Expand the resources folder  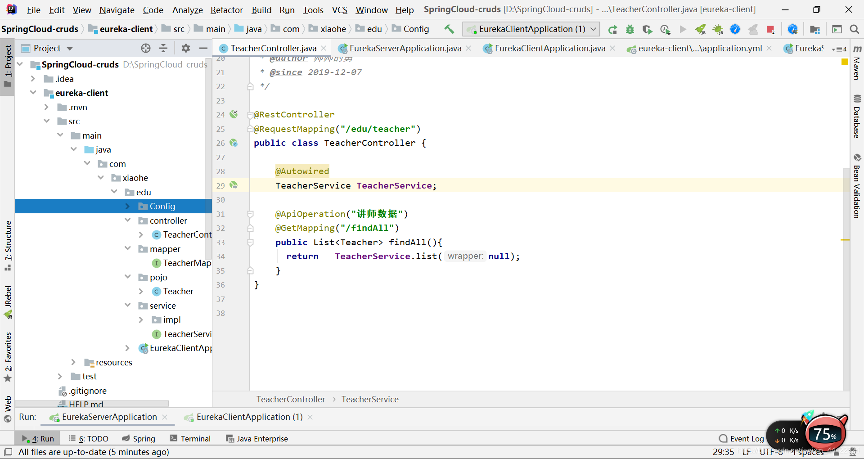click(x=73, y=362)
